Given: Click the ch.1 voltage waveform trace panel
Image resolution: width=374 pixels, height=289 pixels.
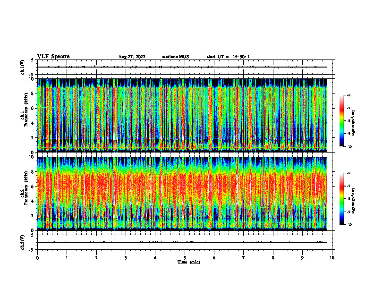Looking at the screenshot, I should [x=185, y=67].
